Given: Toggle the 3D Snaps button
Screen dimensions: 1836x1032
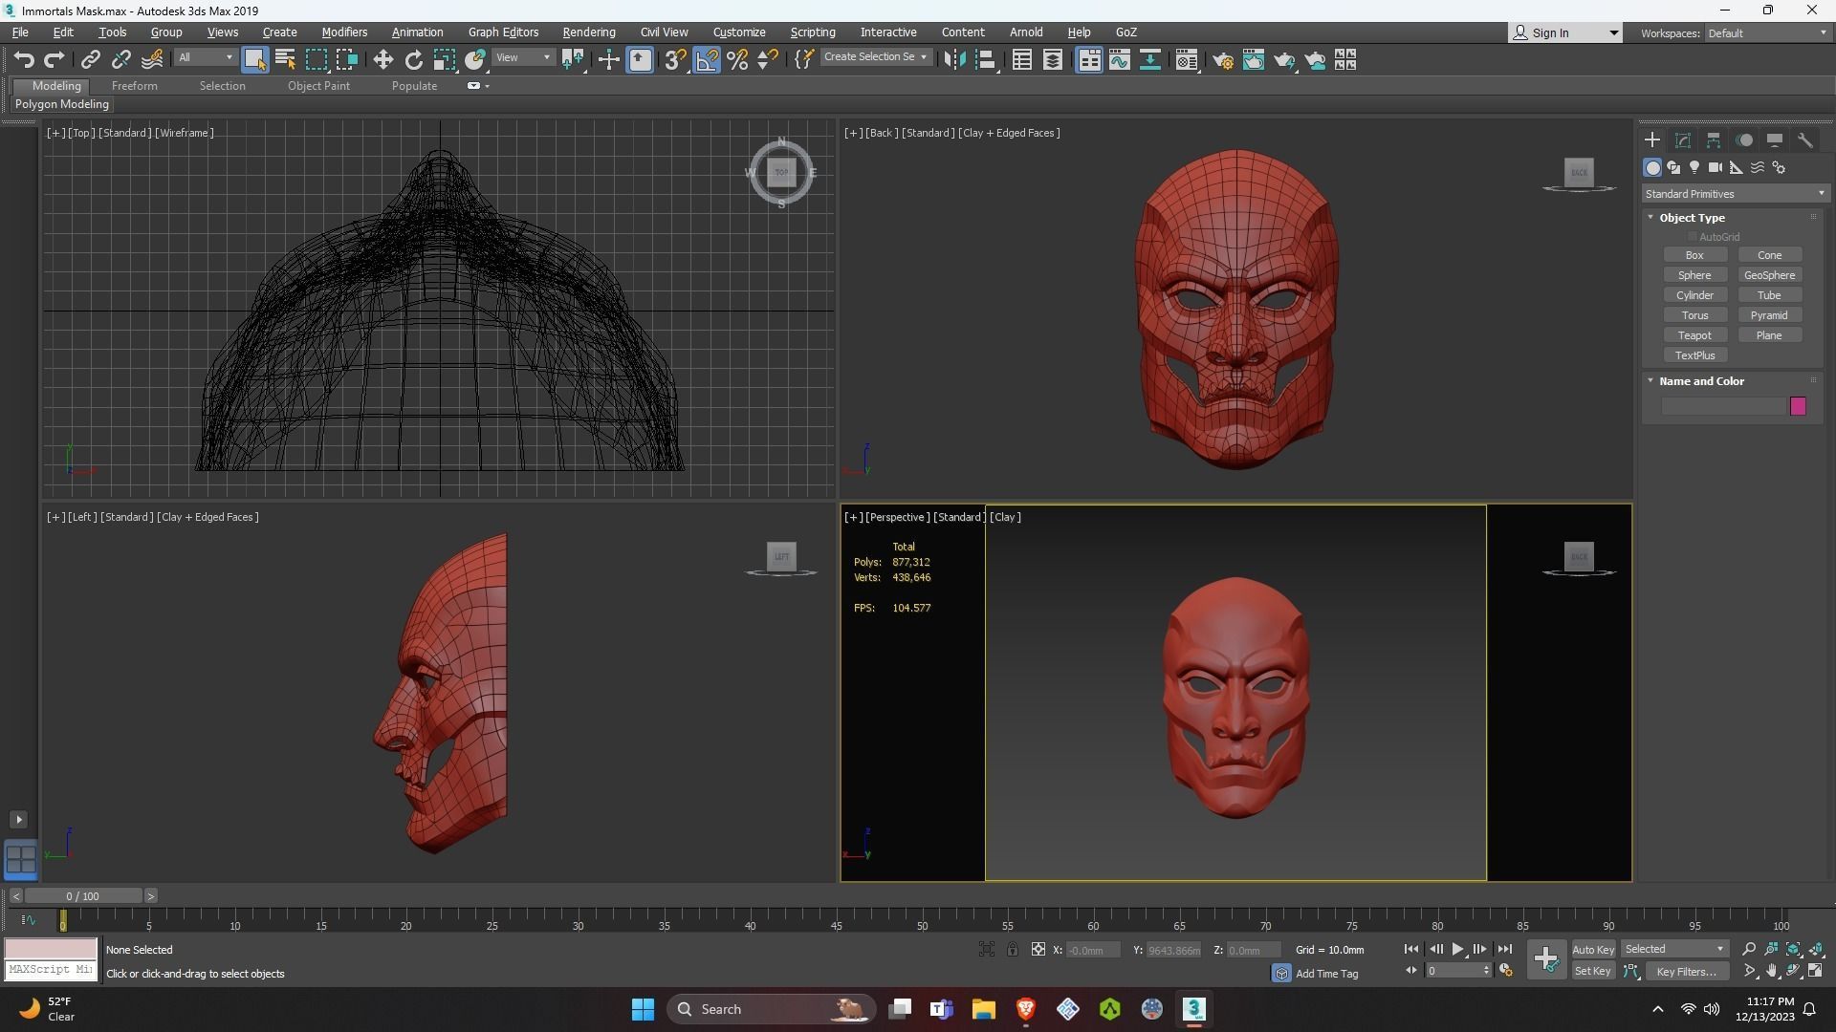Looking at the screenshot, I should 676,60.
